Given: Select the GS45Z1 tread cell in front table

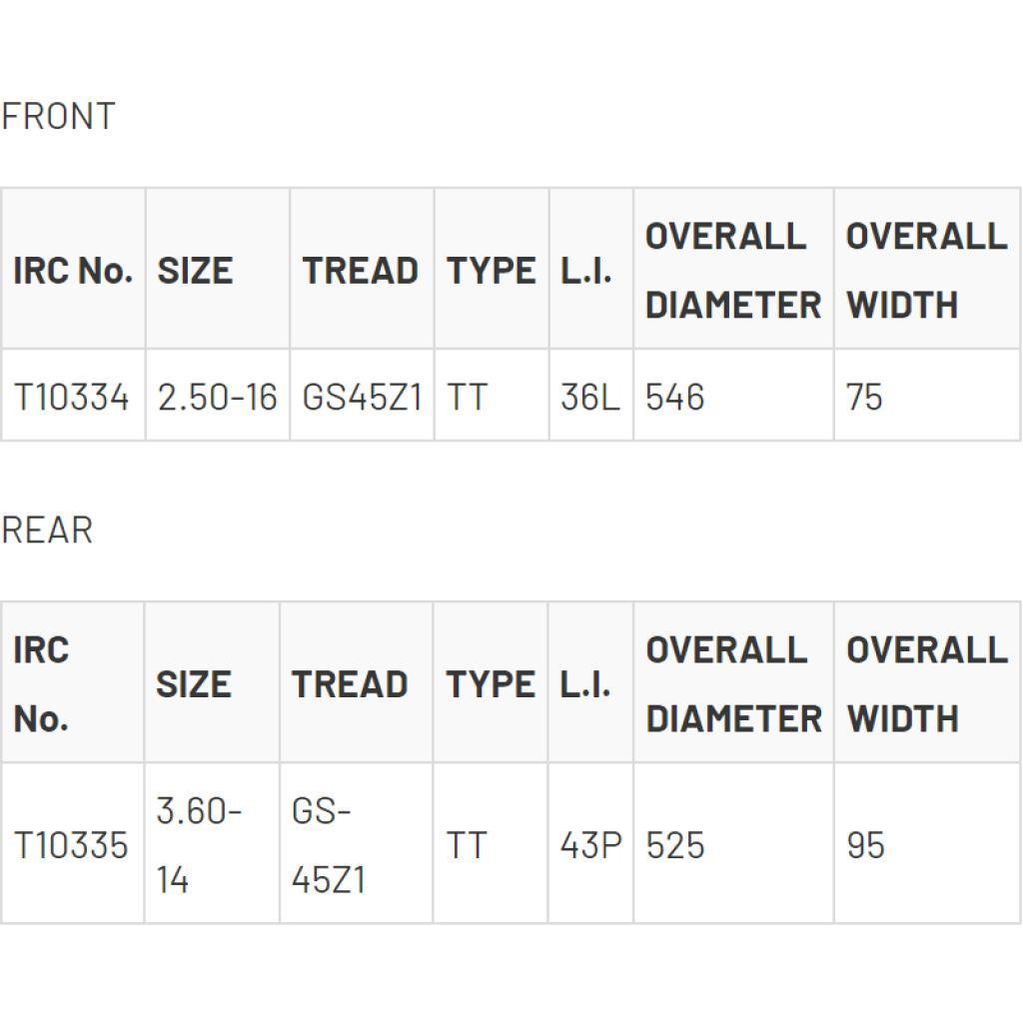Looking at the screenshot, I should pos(362,397).
